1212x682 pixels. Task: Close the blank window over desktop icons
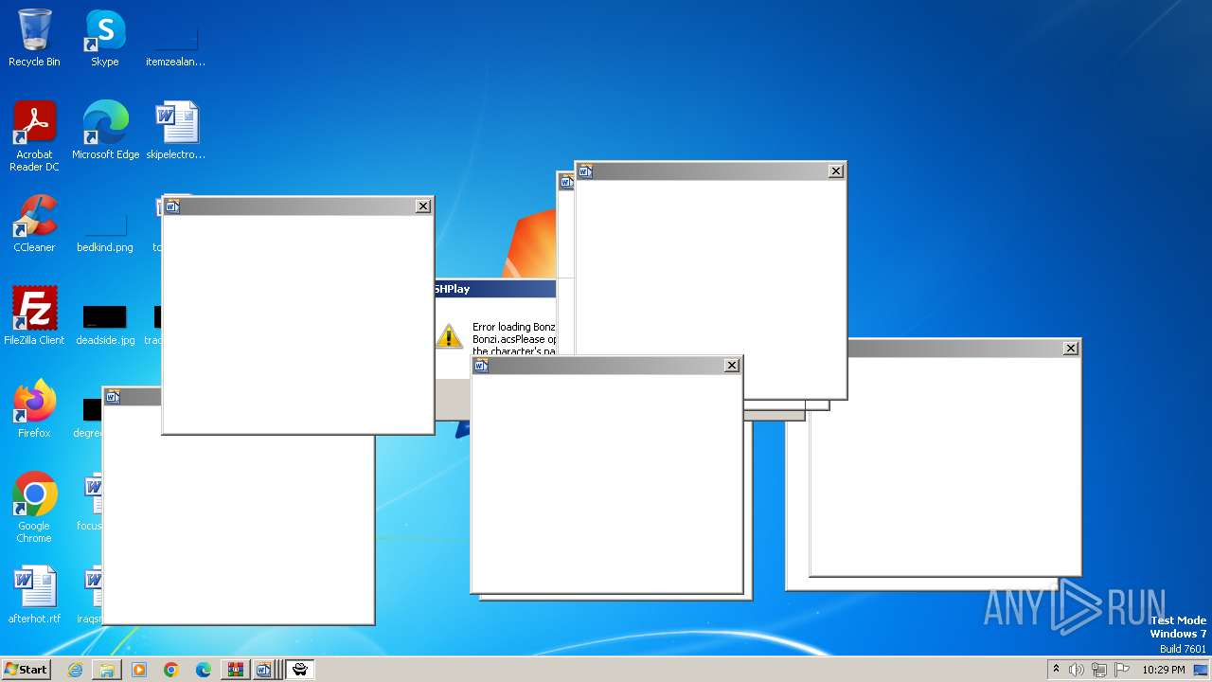[x=423, y=206]
